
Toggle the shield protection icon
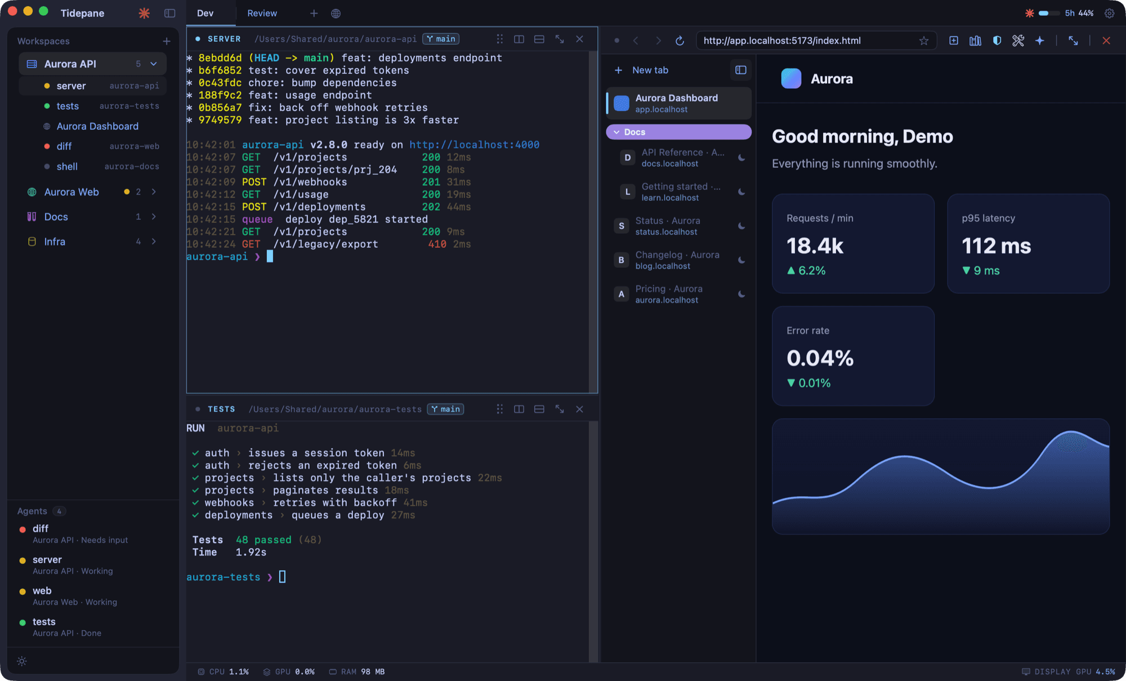[997, 41]
